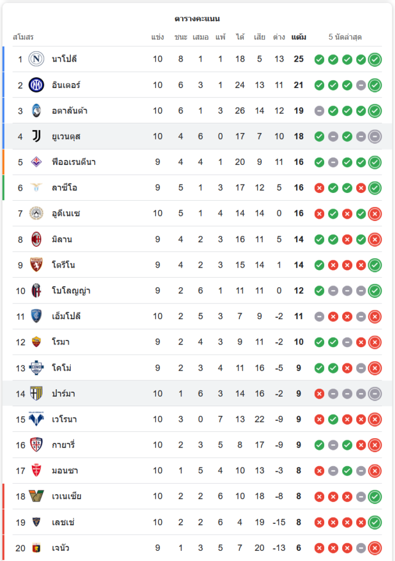The height and width of the screenshot is (561, 395).
Task: Click the AC Milan crest icon
Action: [x=37, y=240]
